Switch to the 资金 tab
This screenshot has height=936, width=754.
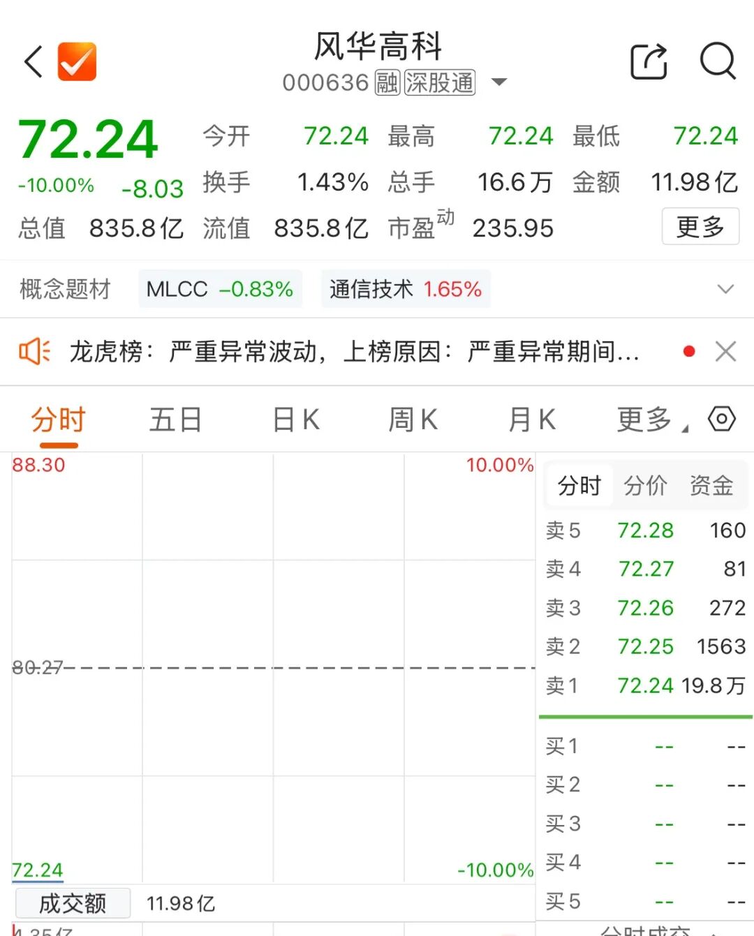tap(711, 485)
